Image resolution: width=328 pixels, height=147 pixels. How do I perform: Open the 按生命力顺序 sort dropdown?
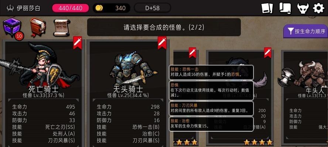pyautogui.click(x=305, y=31)
